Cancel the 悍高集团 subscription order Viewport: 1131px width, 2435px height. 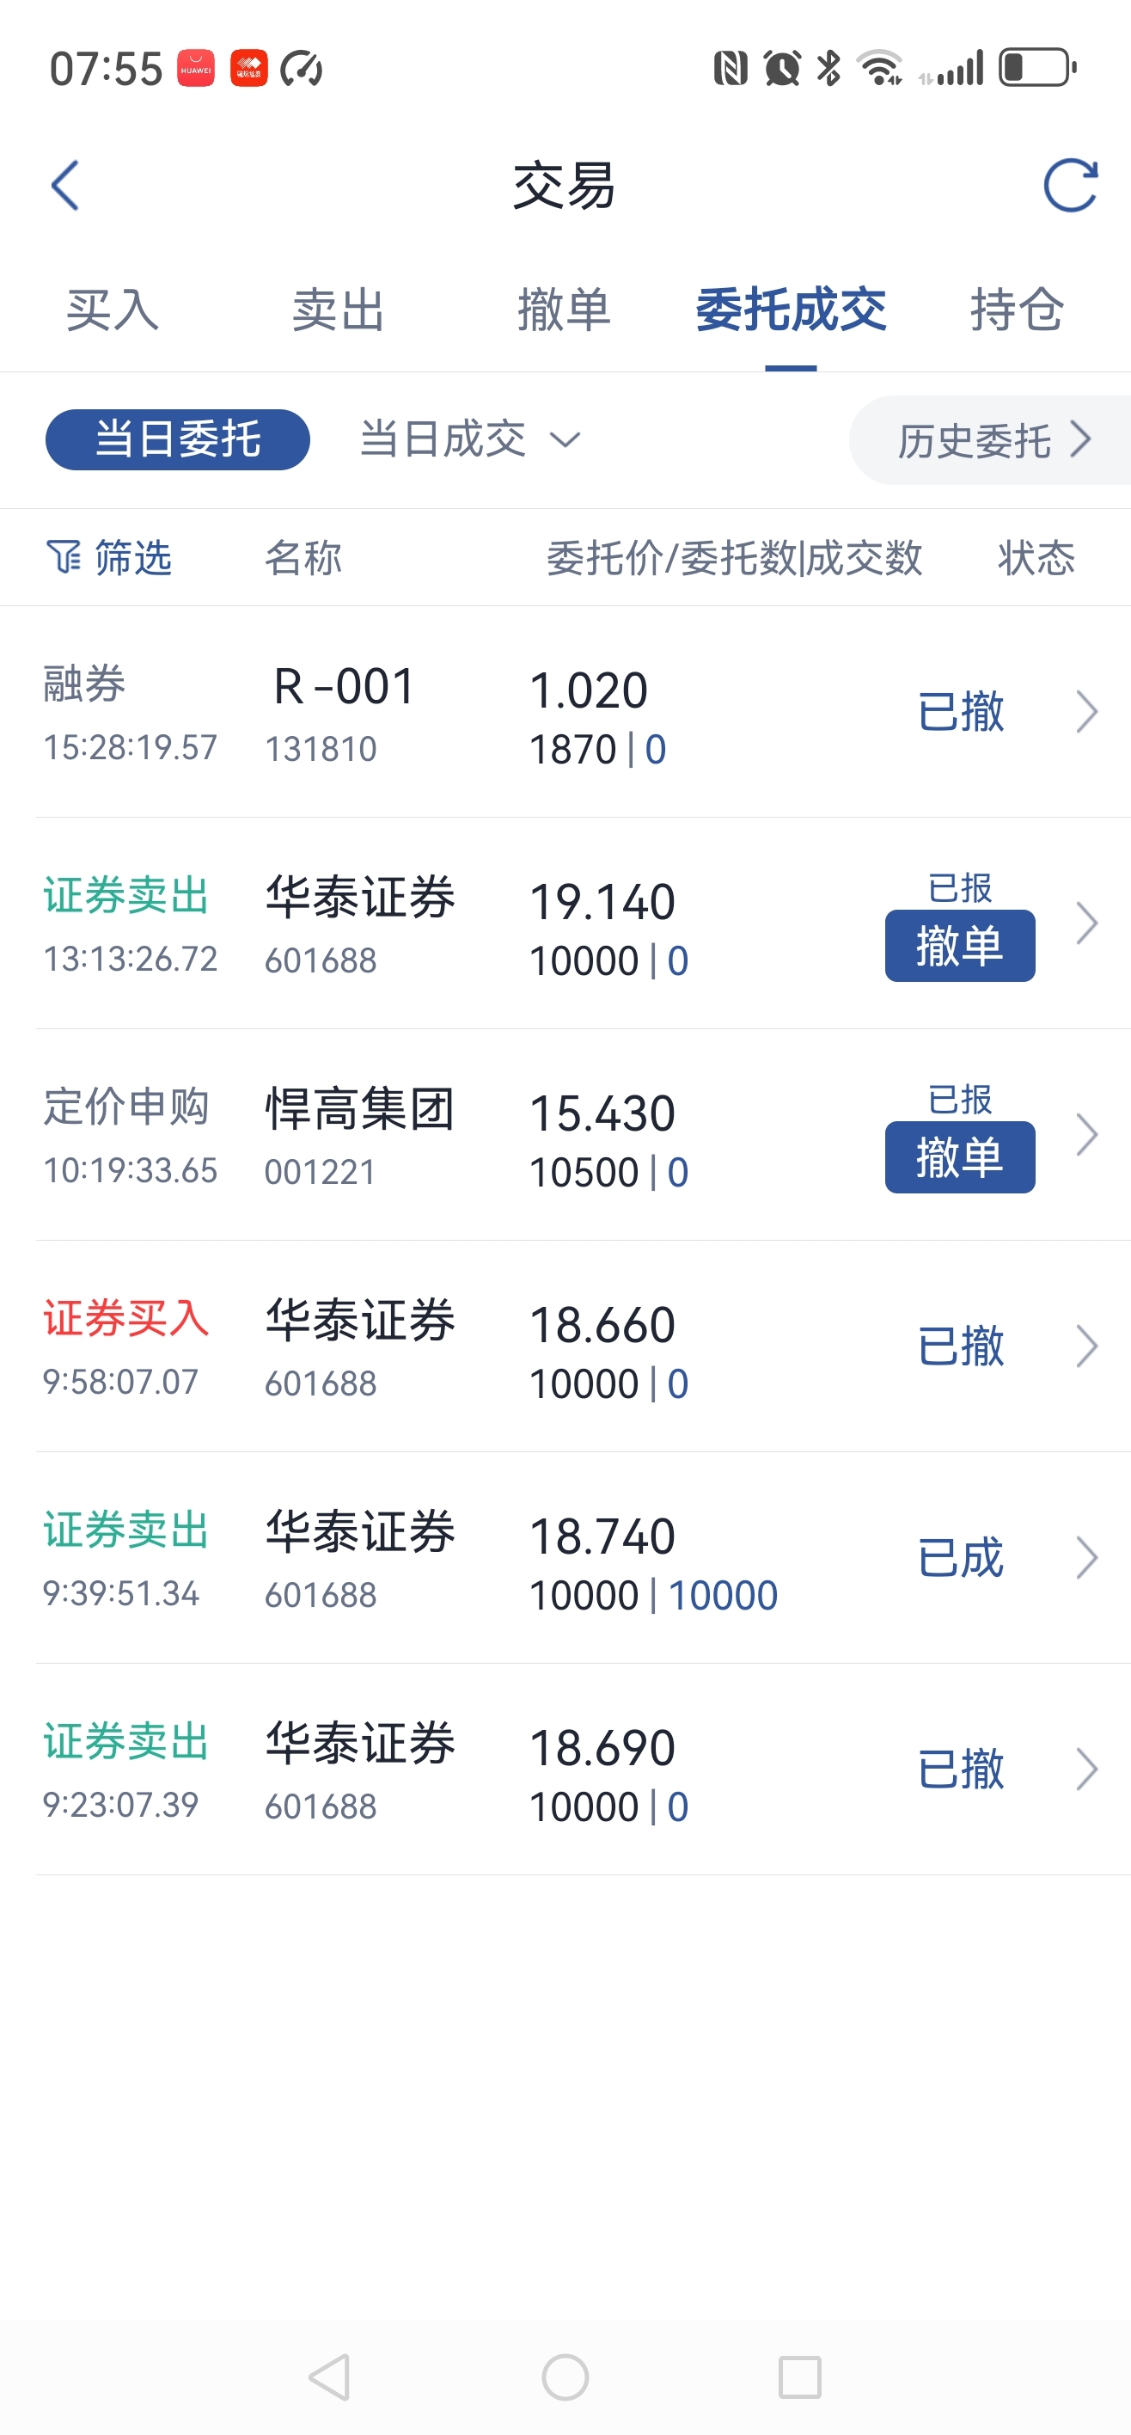click(x=960, y=1157)
